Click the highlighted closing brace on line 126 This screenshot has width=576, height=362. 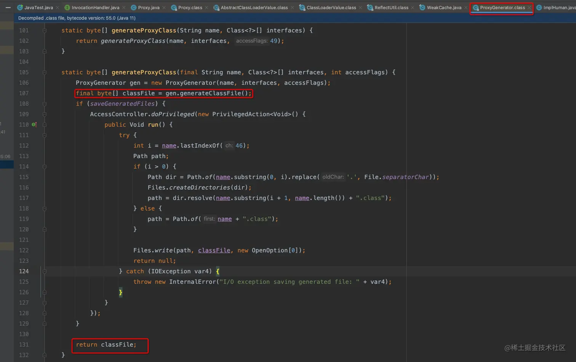(x=121, y=292)
